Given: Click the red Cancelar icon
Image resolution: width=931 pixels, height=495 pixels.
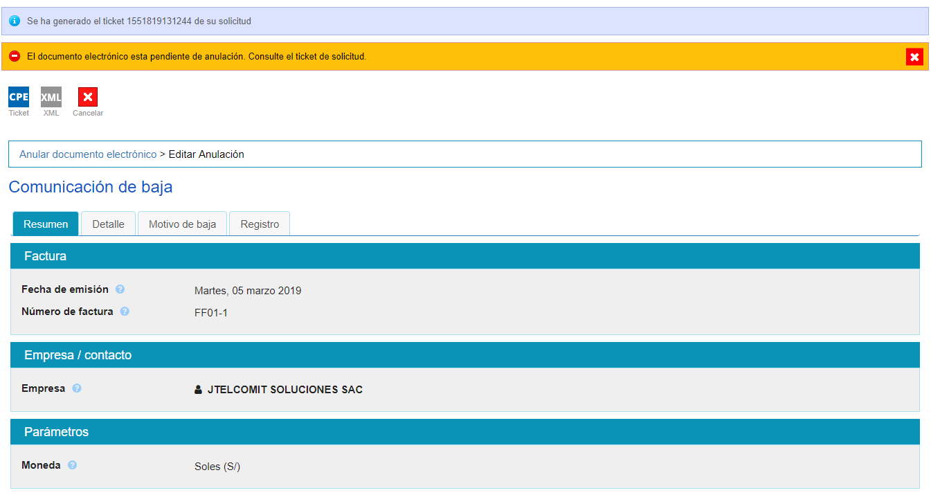Looking at the screenshot, I should 88,97.
